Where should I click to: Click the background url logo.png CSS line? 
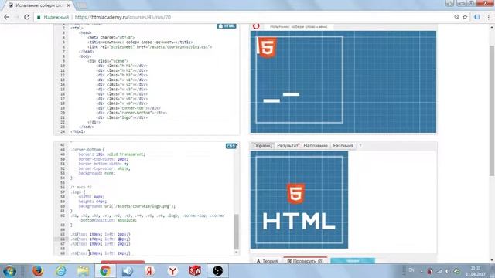[x=127, y=206]
